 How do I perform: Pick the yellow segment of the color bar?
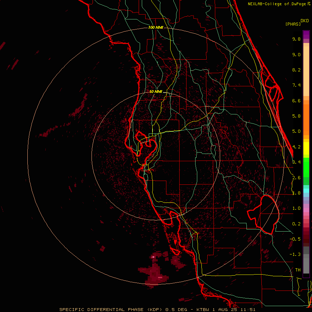pyautogui.click(x=306, y=148)
